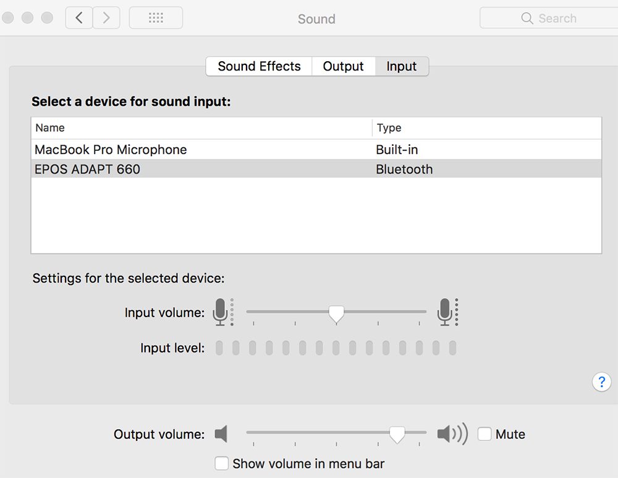Viewport: 618px width, 478px height.
Task: Click the quiet speaker icon near Output volume
Action: 221,434
